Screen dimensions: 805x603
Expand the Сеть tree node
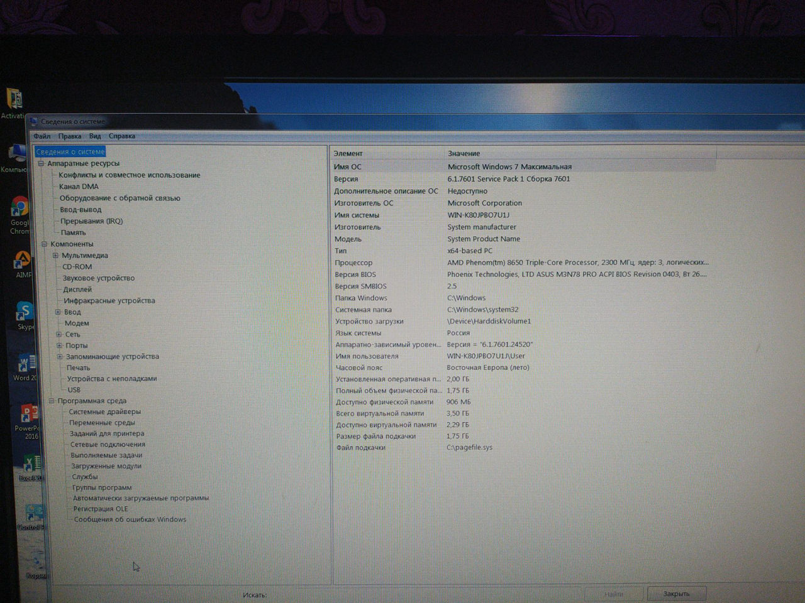coord(58,335)
